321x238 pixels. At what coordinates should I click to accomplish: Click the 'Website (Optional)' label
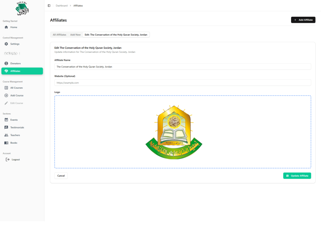click(65, 76)
